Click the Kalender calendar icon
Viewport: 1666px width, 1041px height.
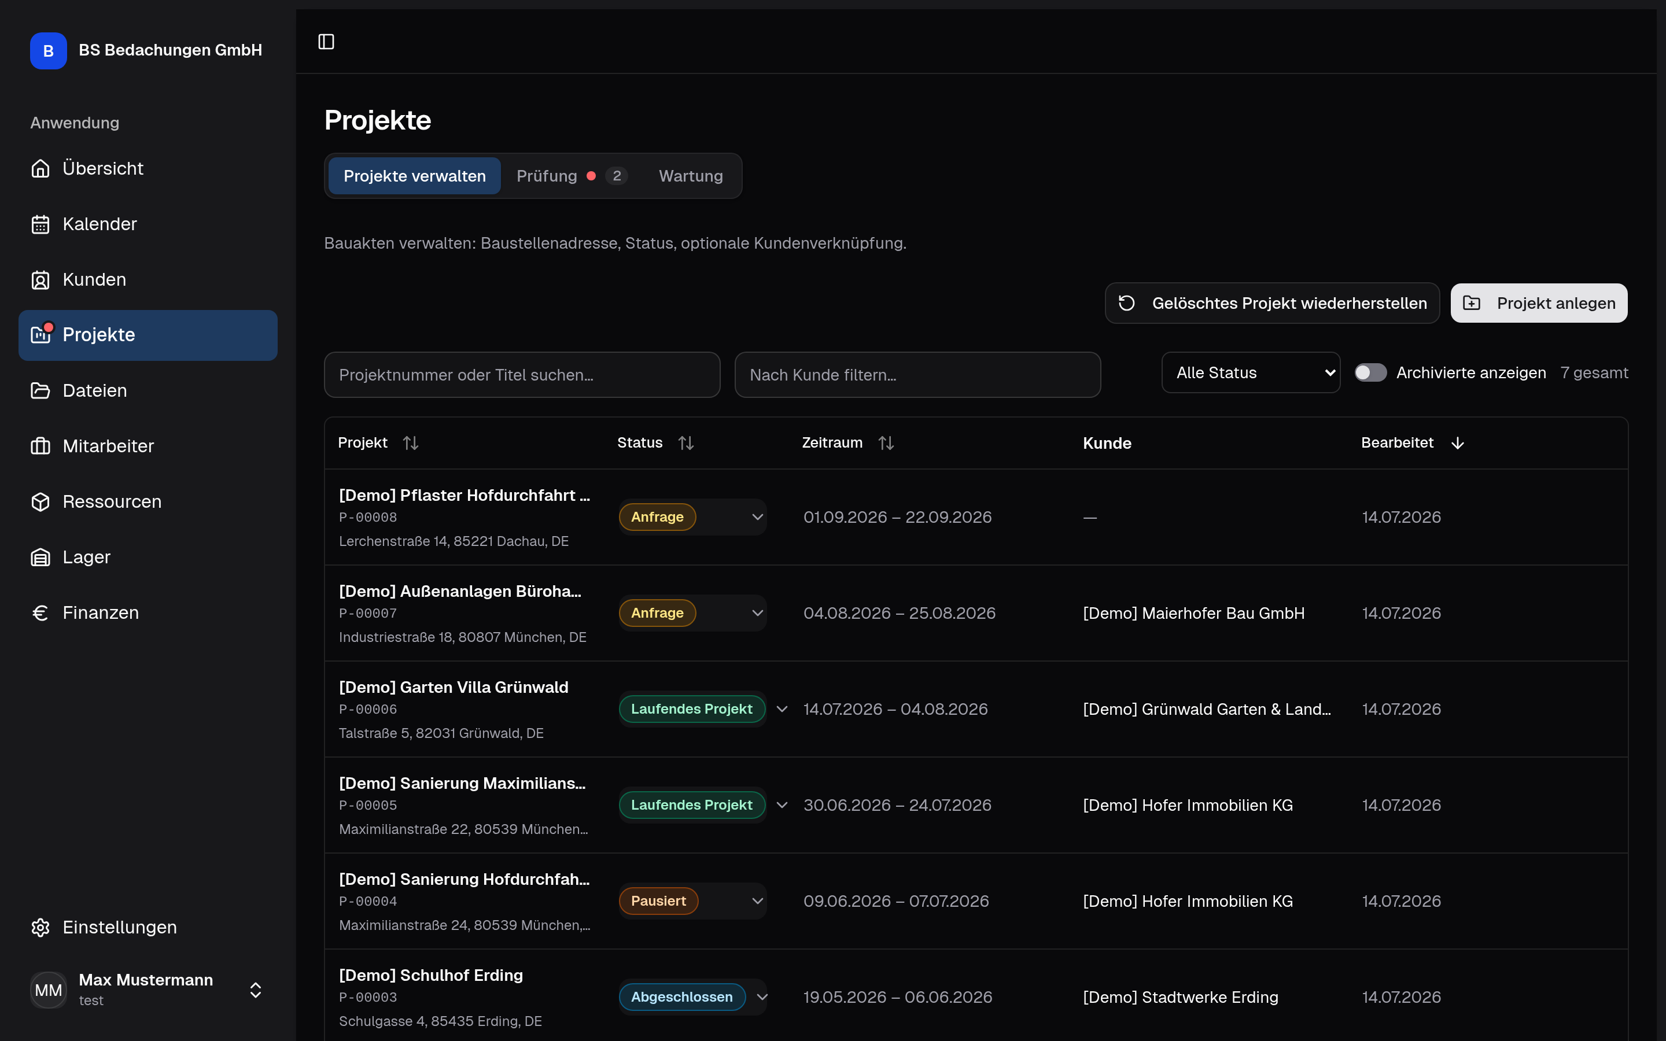pyautogui.click(x=40, y=224)
